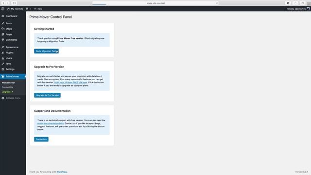Click the Tools wrench icon
Viewport: 311px width, 175px height.
pos(3,64)
